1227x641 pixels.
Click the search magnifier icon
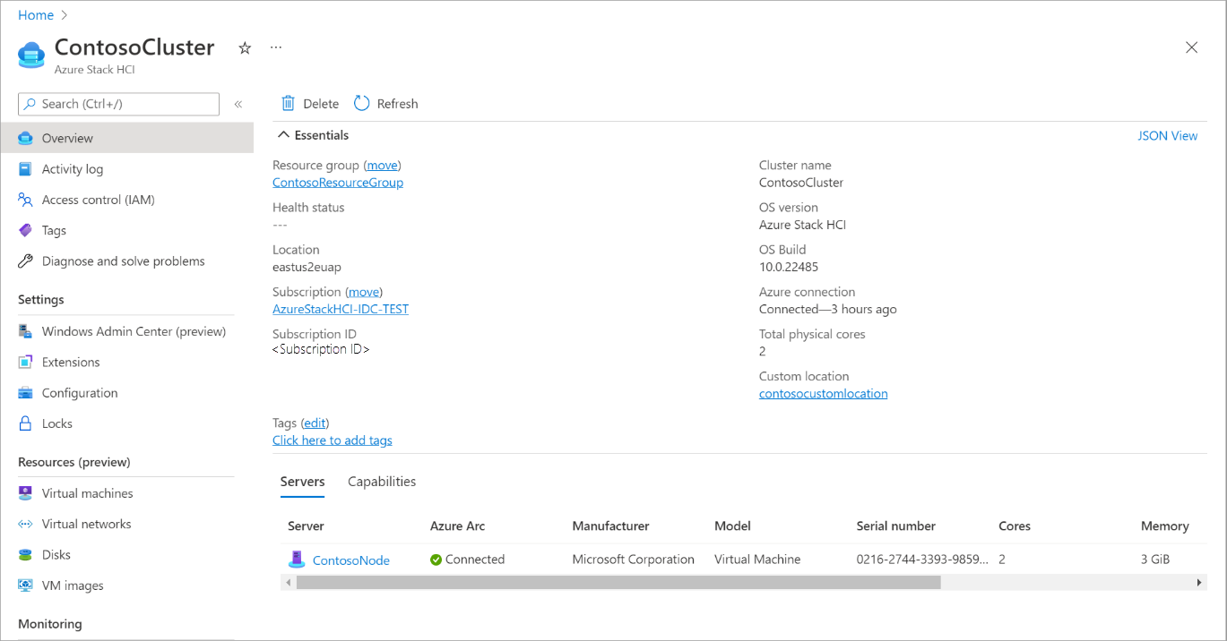click(30, 104)
